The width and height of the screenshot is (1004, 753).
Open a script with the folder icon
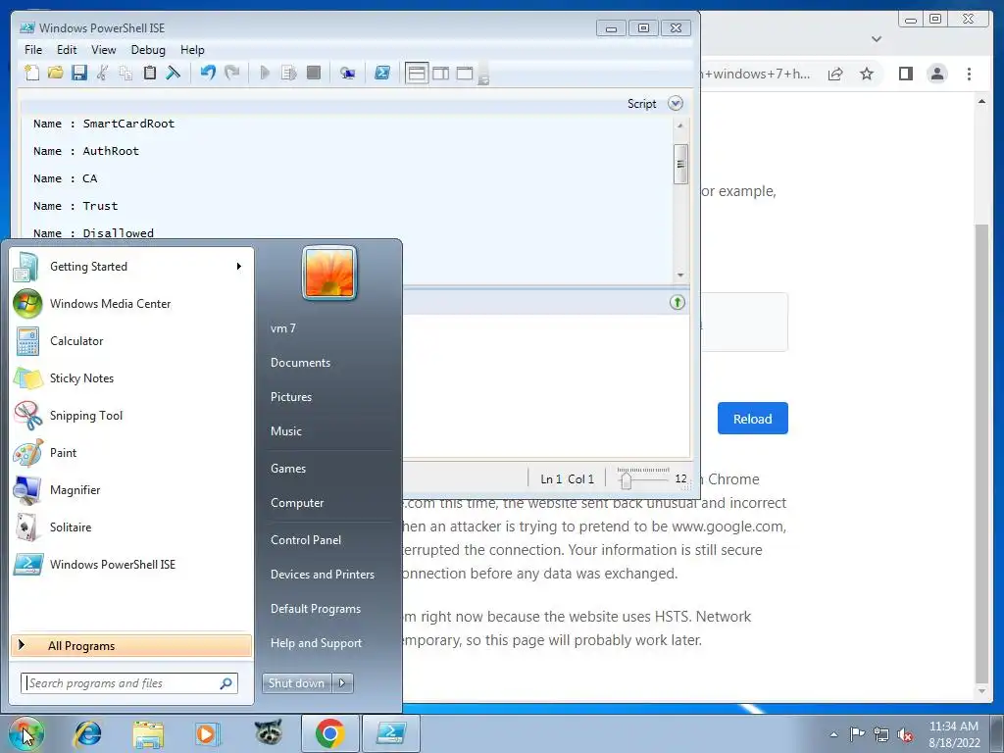tap(56, 73)
